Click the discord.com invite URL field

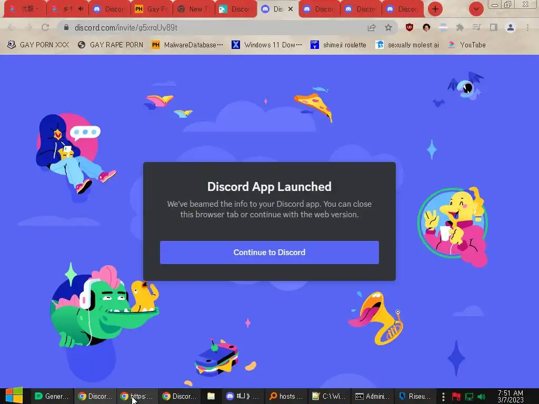126,27
